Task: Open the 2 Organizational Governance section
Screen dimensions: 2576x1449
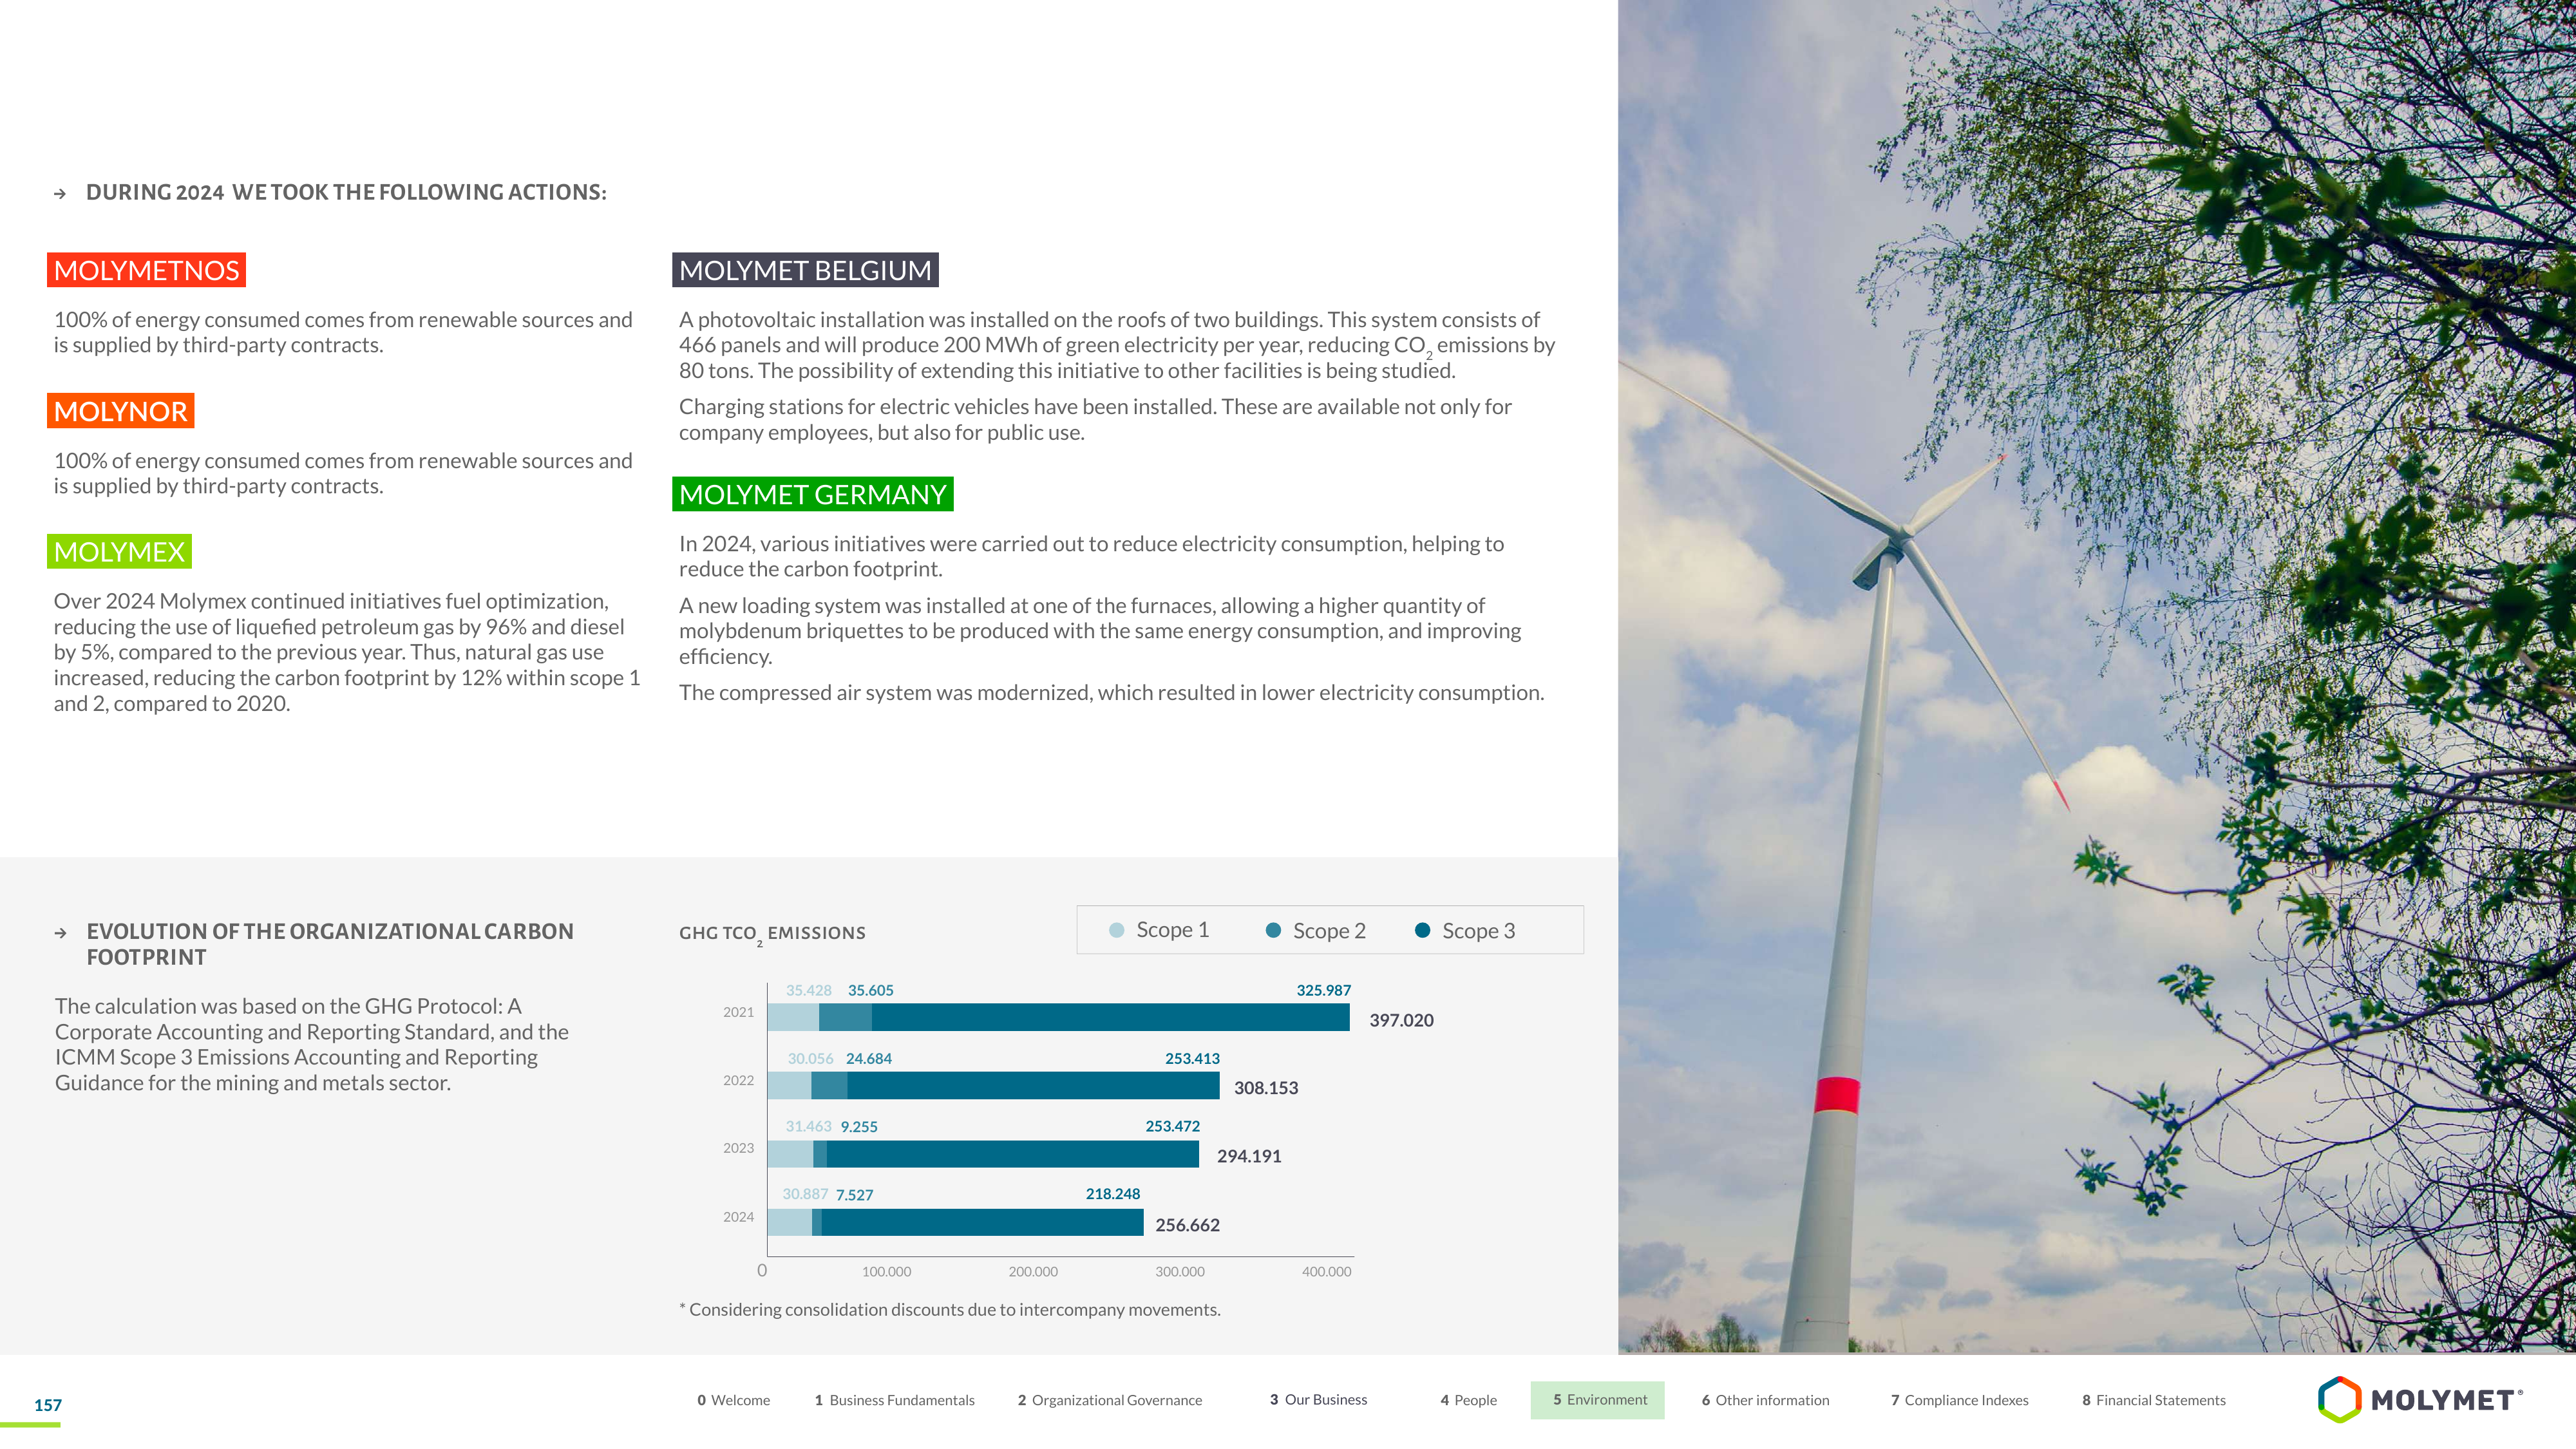Action: coord(1109,1400)
